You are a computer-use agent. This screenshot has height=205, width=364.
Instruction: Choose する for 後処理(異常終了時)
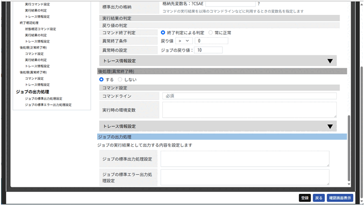[101, 79]
